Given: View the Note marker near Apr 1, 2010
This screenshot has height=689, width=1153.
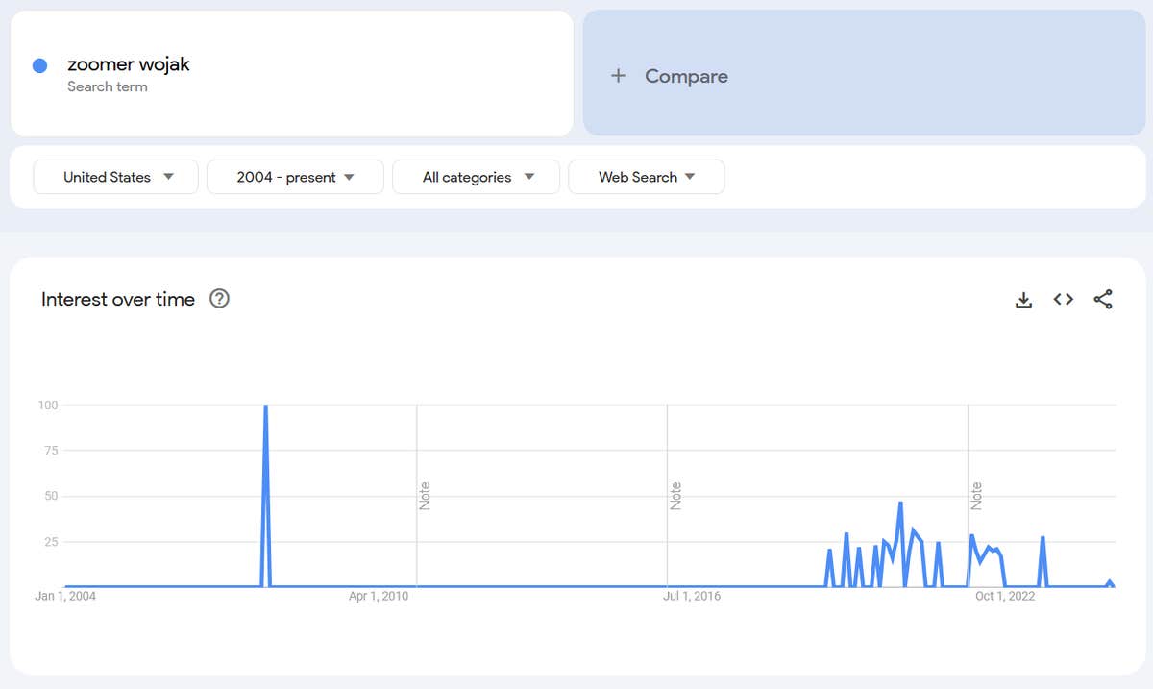Looking at the screenshot, I should 425,495.
